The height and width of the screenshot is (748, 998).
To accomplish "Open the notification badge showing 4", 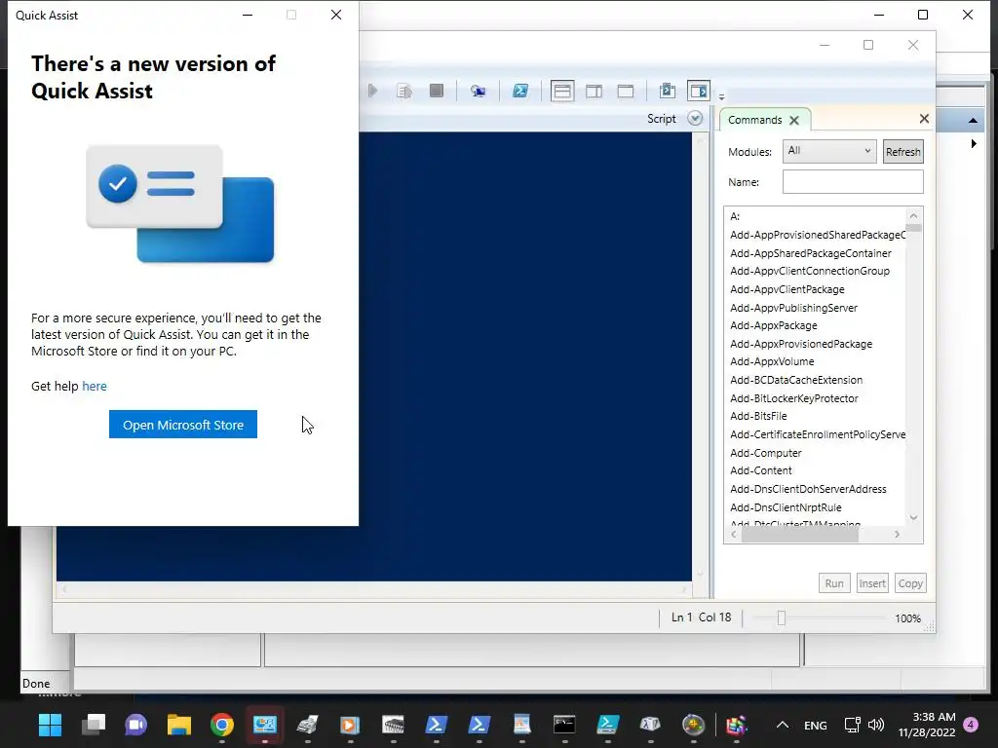I will coord(971,725).
